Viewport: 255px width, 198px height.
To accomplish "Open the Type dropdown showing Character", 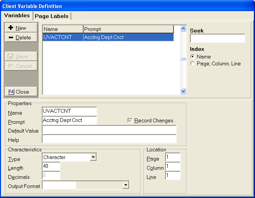I will coord(93,157).
